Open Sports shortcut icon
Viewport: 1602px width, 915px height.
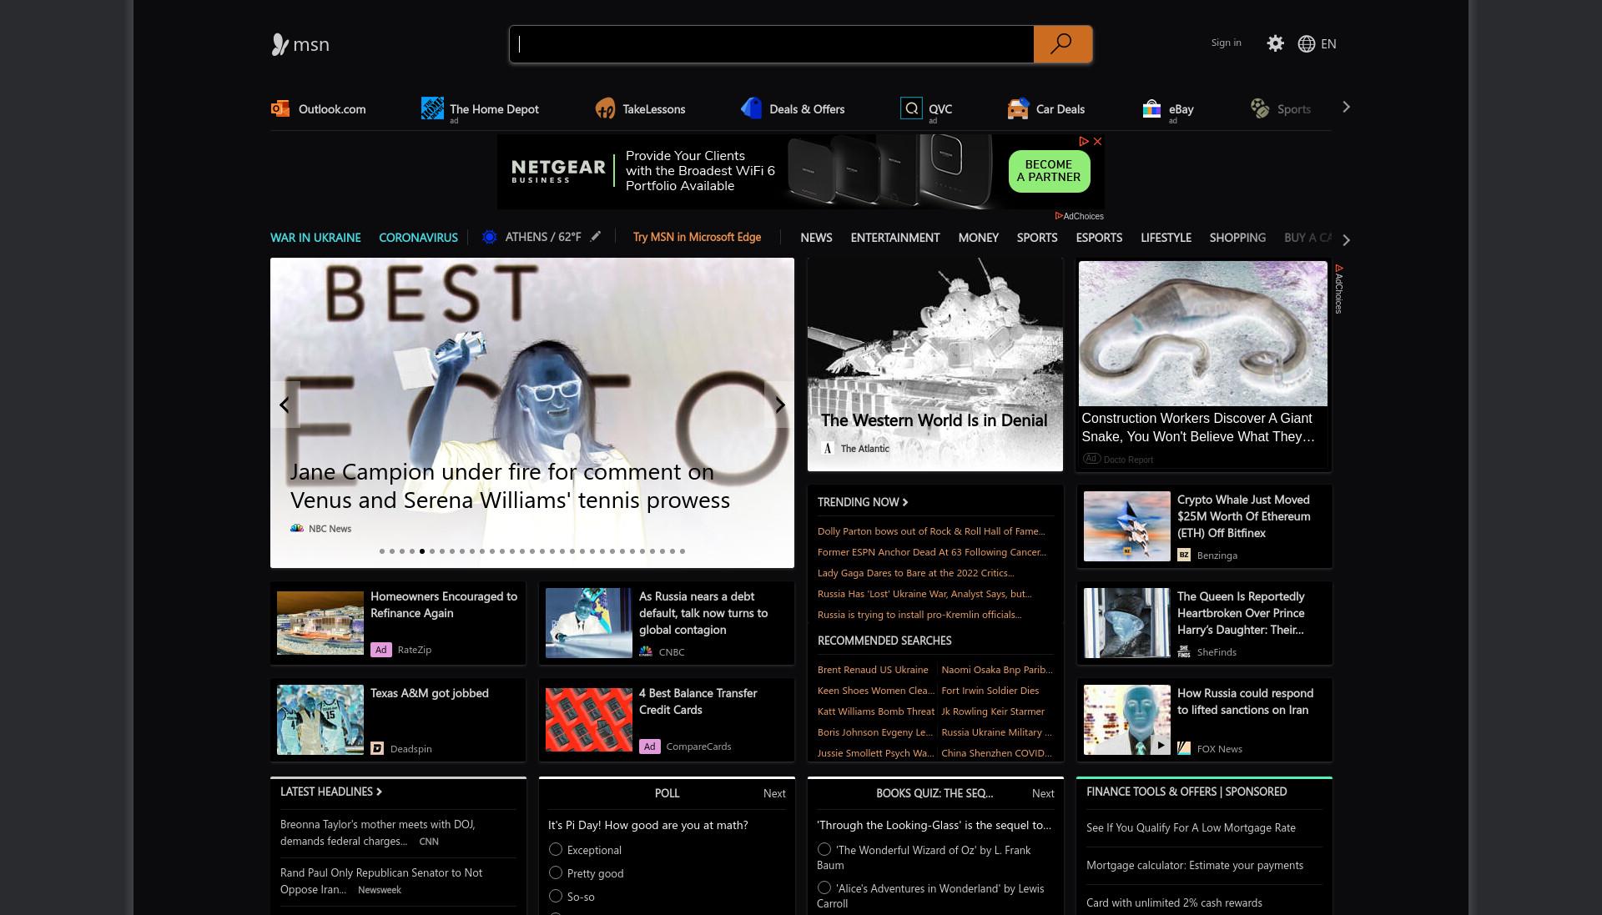coord(1260,108)
